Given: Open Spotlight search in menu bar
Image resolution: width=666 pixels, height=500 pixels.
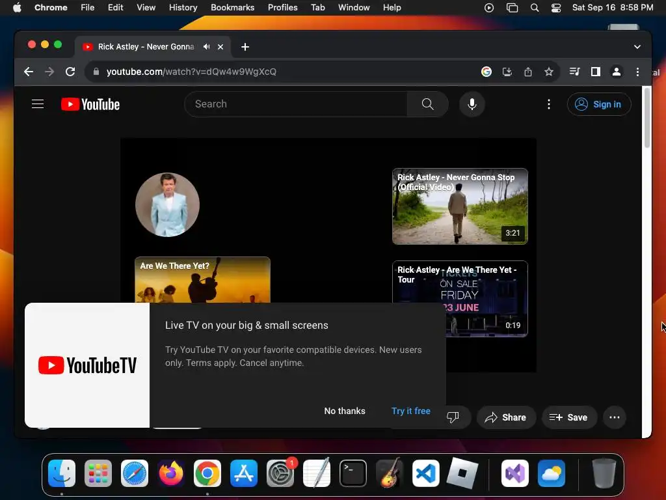Looking at the screenshot, I should (535, 8).
